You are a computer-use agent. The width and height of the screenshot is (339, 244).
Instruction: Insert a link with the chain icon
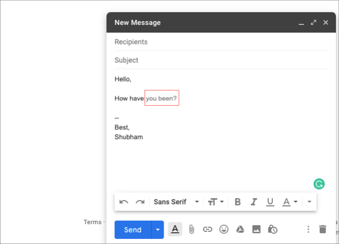(x=208, y=229)
